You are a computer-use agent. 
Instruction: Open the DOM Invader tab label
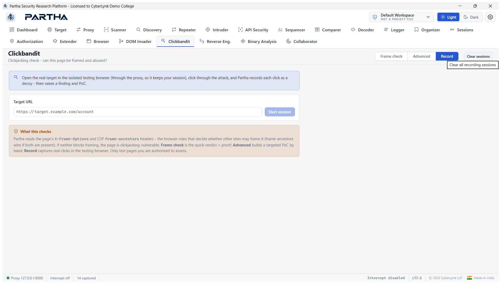coord(139,41)
